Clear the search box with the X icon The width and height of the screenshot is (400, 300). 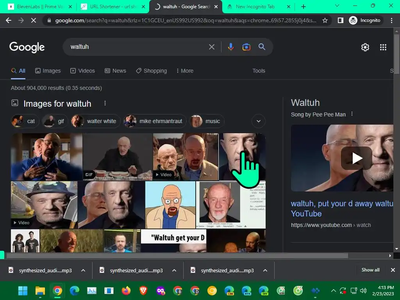click(211, 47)
